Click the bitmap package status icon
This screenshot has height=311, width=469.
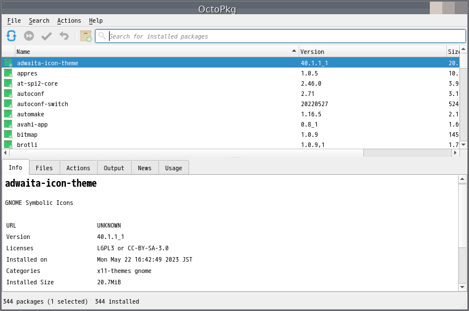tap(9, 135)
